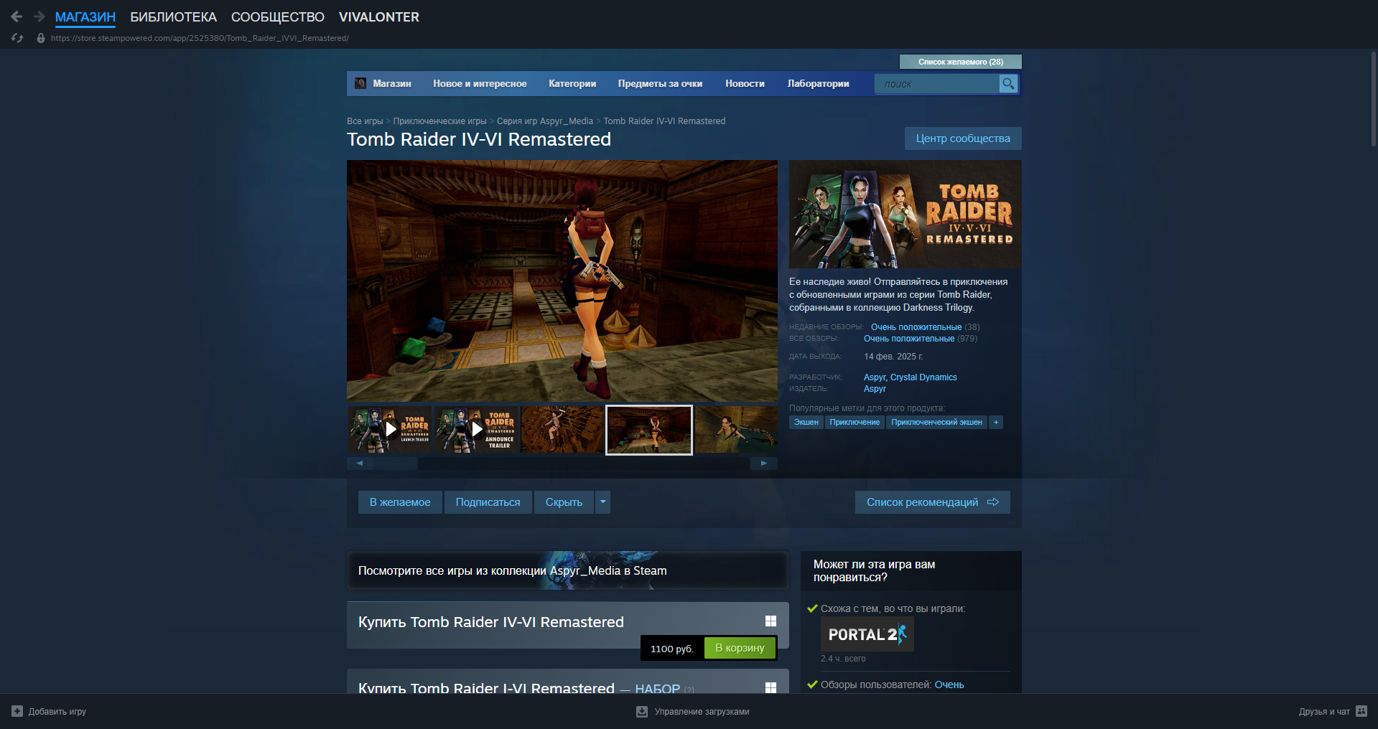Select the fifth screenshot thumbnail at right
The width and height of the screenshot is (1378, 729).
[x=736, y=430]
